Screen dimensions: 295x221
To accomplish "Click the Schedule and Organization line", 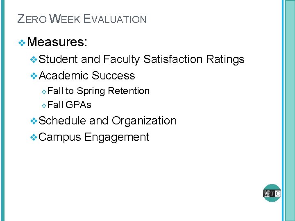I will (x=108, y=121).
